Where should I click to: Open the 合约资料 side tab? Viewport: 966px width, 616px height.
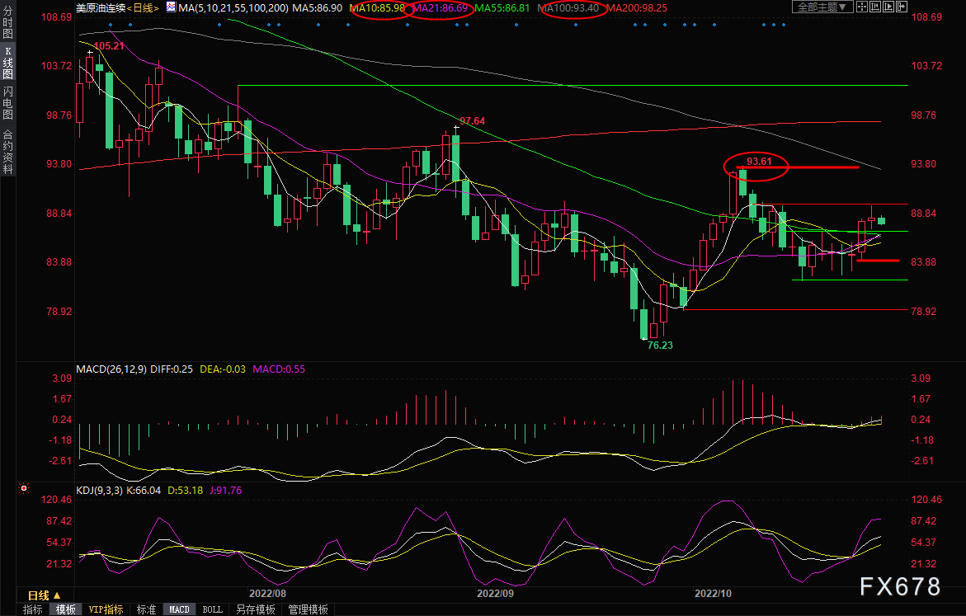pyautogui.click(x=8, y=152)
